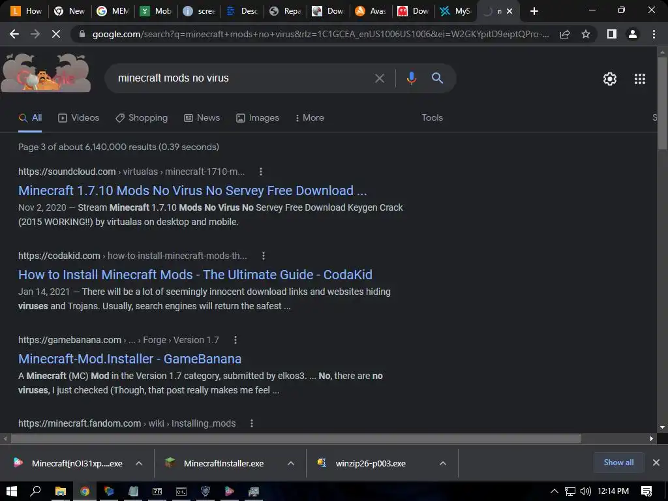Switch to Images results

[x=258, y=118]
